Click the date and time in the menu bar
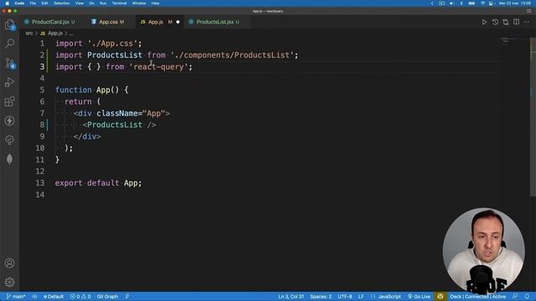Screen dimensions: 536x301 click(x=515, y=3)
